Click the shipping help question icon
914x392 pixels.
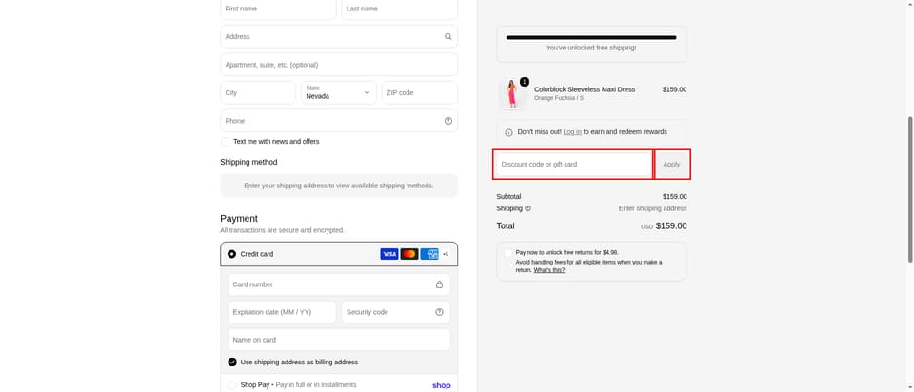527,208
